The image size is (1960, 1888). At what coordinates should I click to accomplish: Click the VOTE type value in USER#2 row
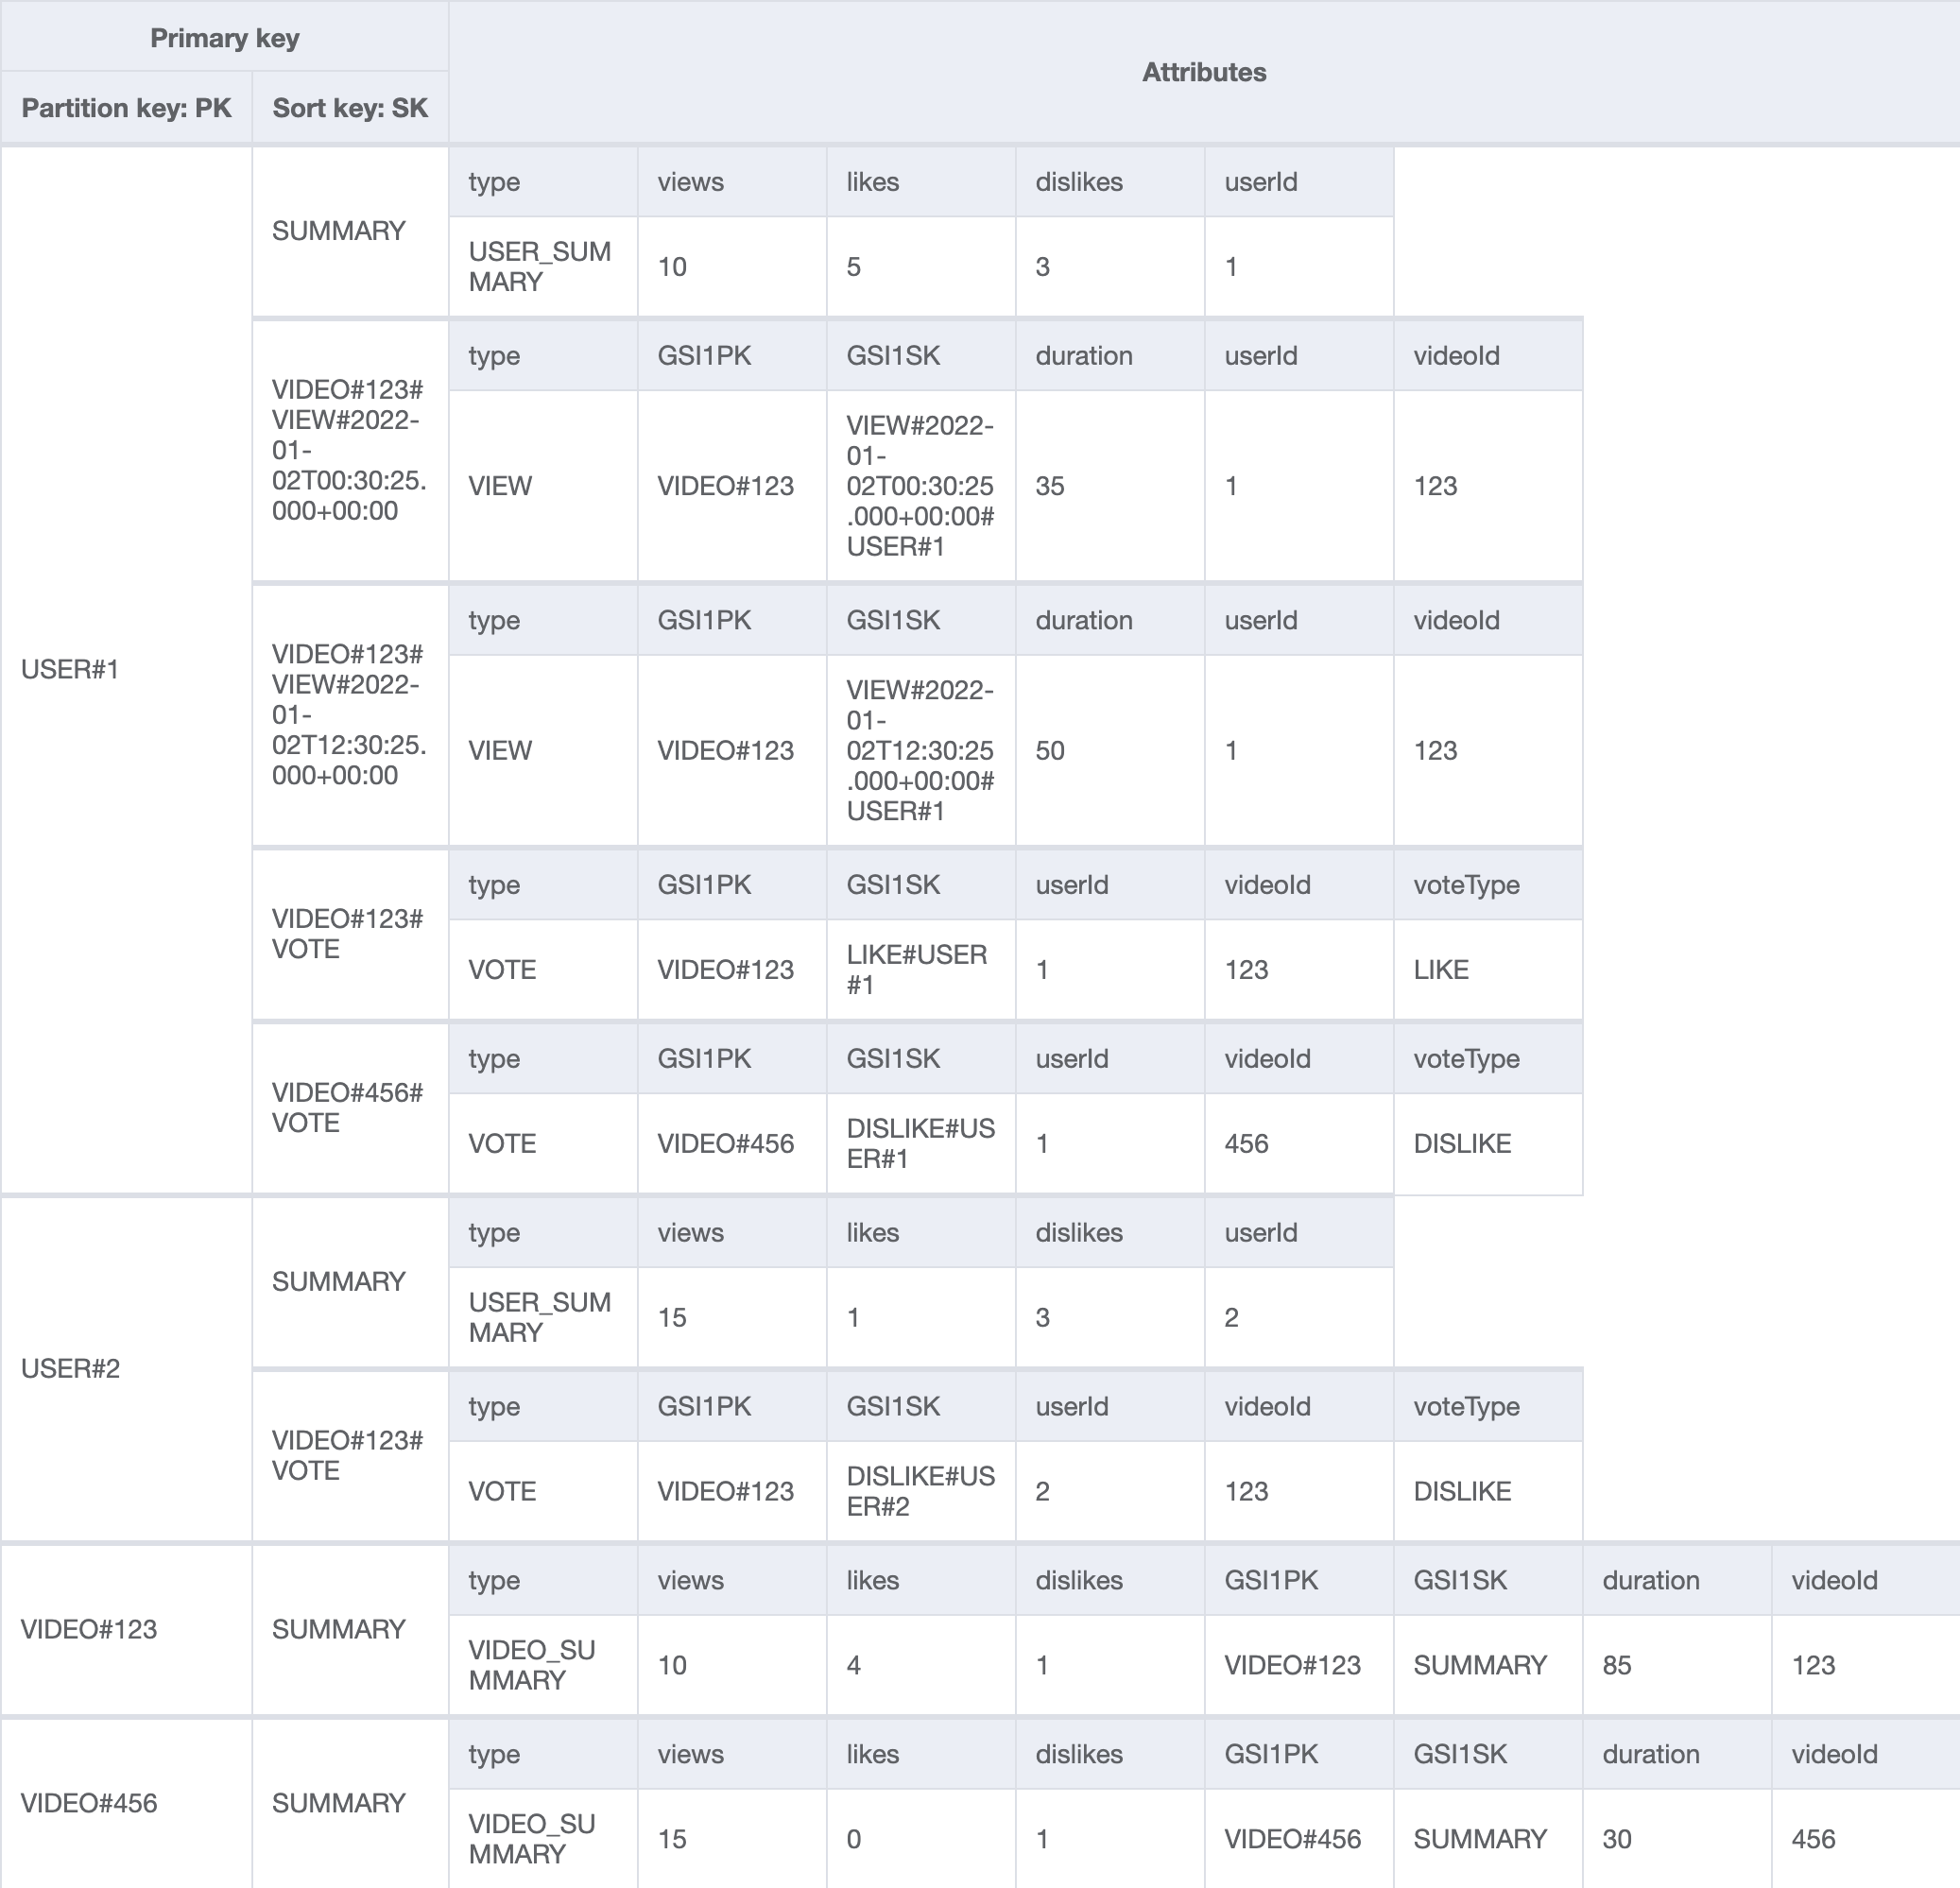543,1491
